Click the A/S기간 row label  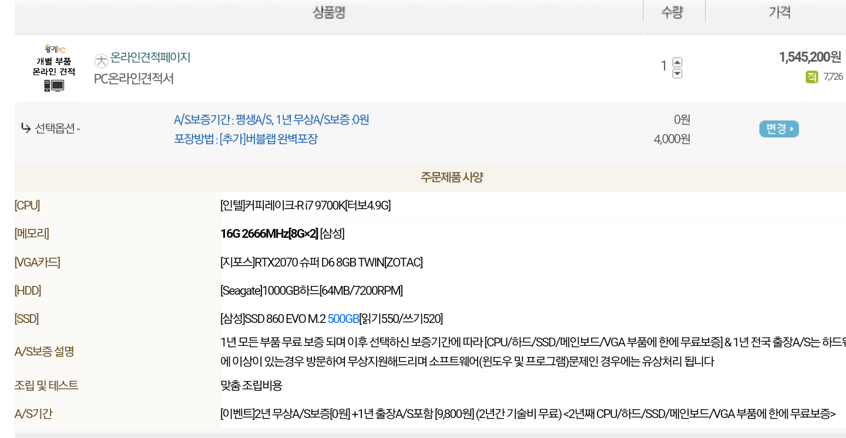click(33, 414)
